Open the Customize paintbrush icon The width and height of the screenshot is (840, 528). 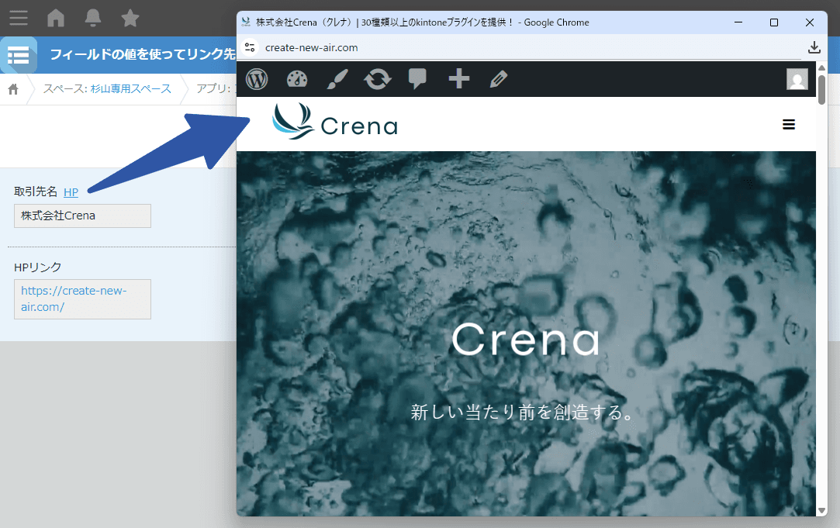pos(337,79)
